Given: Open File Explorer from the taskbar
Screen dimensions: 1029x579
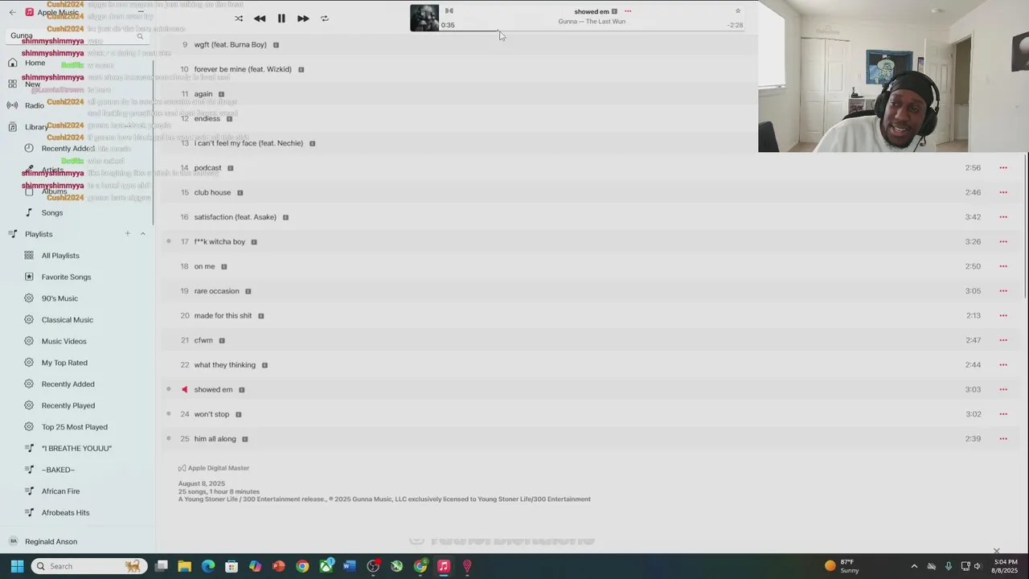Looking at the screenshot, I should [184, 566].
